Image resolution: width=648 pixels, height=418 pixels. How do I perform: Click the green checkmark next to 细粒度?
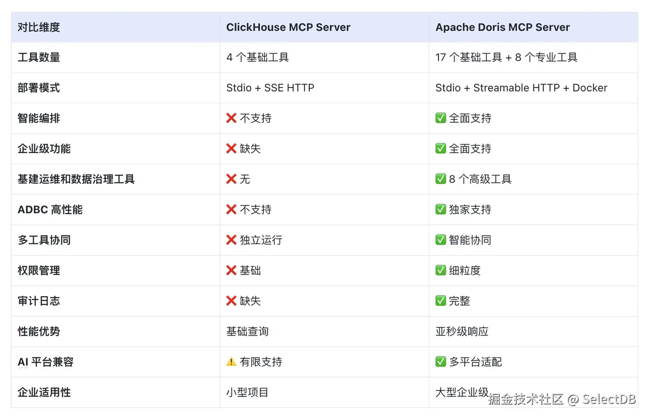[440, 270]
